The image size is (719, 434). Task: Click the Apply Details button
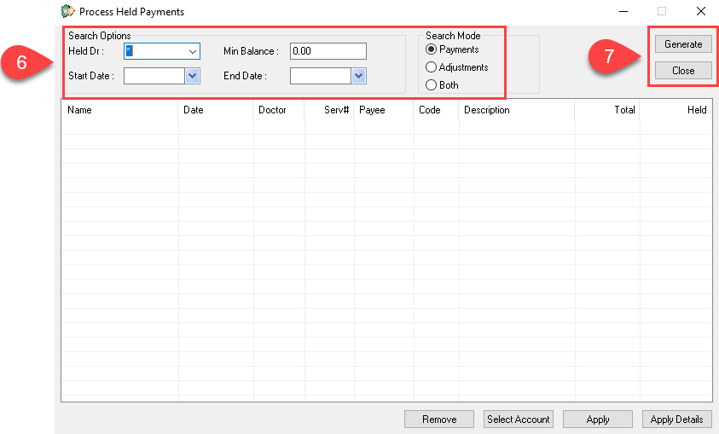tap(677, 420)
